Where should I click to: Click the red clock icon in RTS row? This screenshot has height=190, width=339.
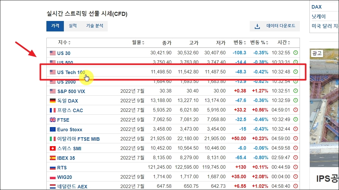pos(295,167)
